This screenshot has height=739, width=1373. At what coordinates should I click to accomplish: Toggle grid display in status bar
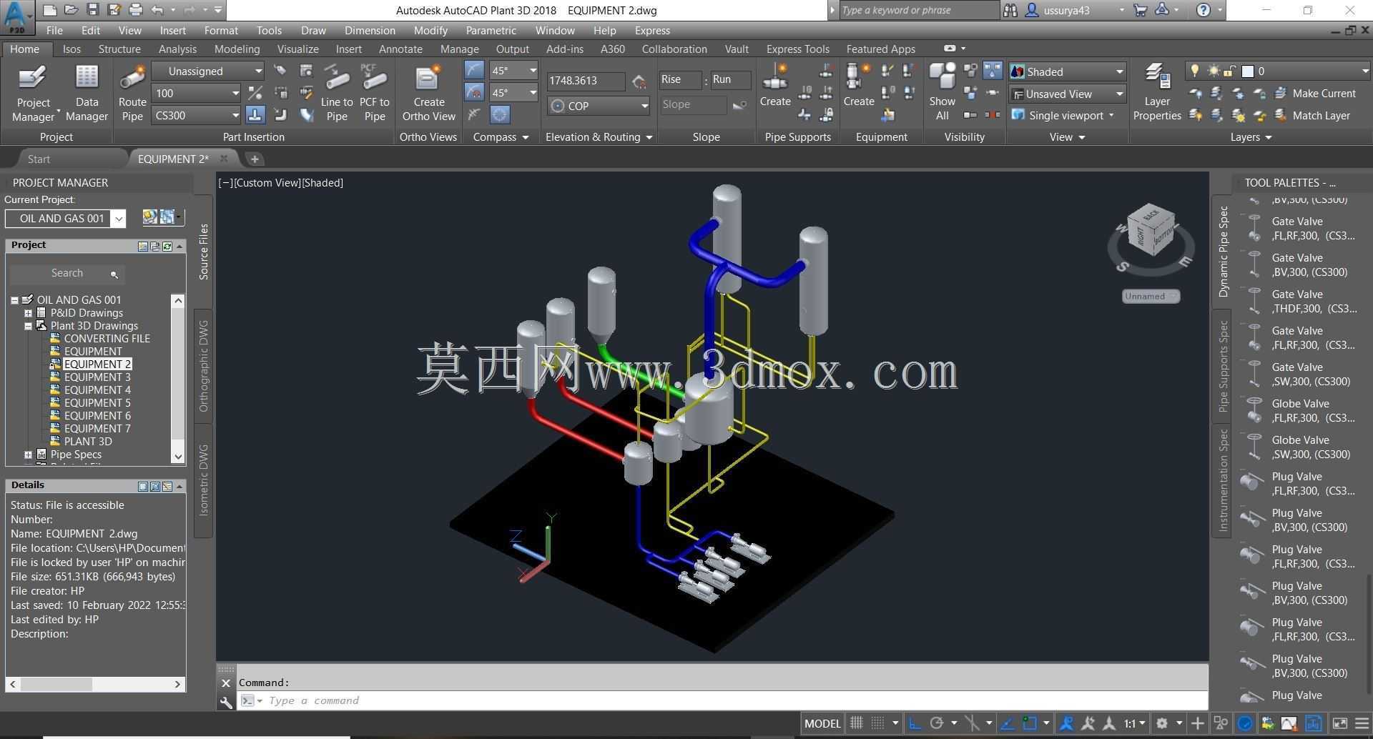(856, 723)
